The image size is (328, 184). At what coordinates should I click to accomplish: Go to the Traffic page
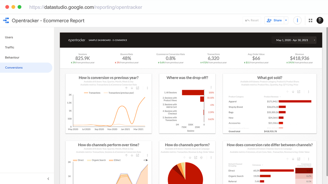tap(10, 47)
